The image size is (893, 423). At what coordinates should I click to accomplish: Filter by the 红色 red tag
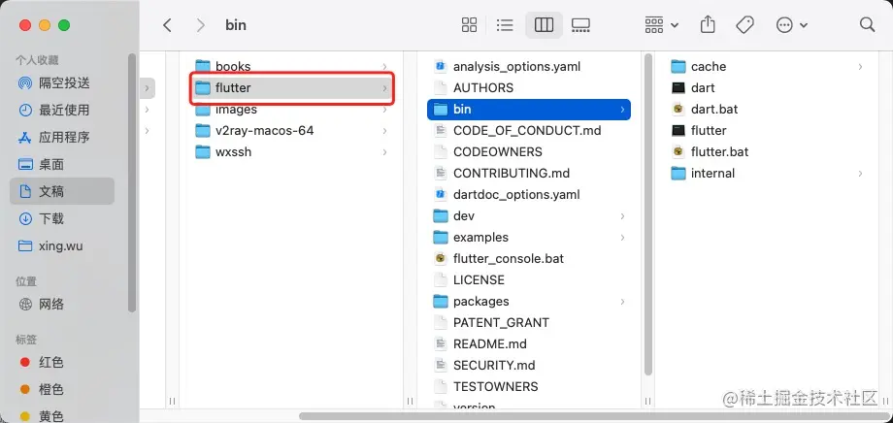pyautogui.click(x=62, y=362)
